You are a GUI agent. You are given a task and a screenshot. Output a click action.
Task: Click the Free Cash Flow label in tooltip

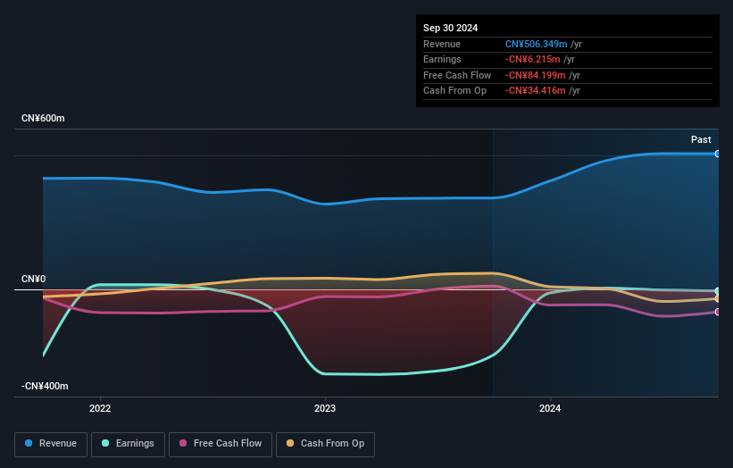point(457,75)
